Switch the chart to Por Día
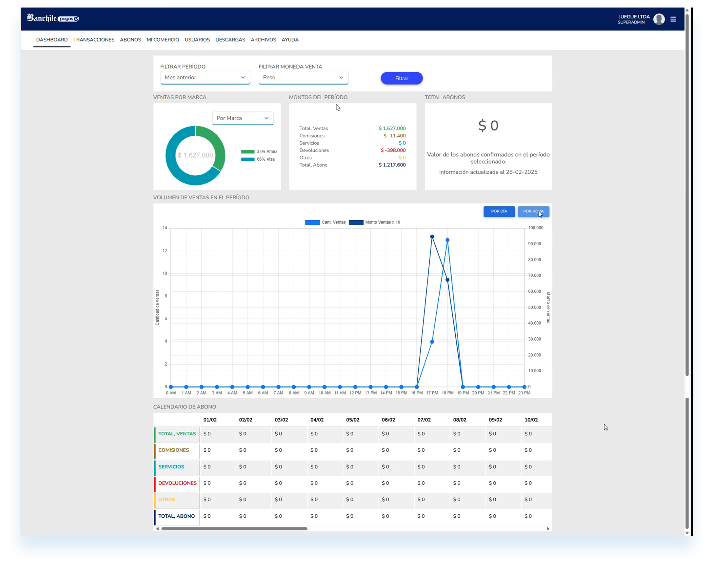Screen dimensions: 713x568 tap(499, 211)
